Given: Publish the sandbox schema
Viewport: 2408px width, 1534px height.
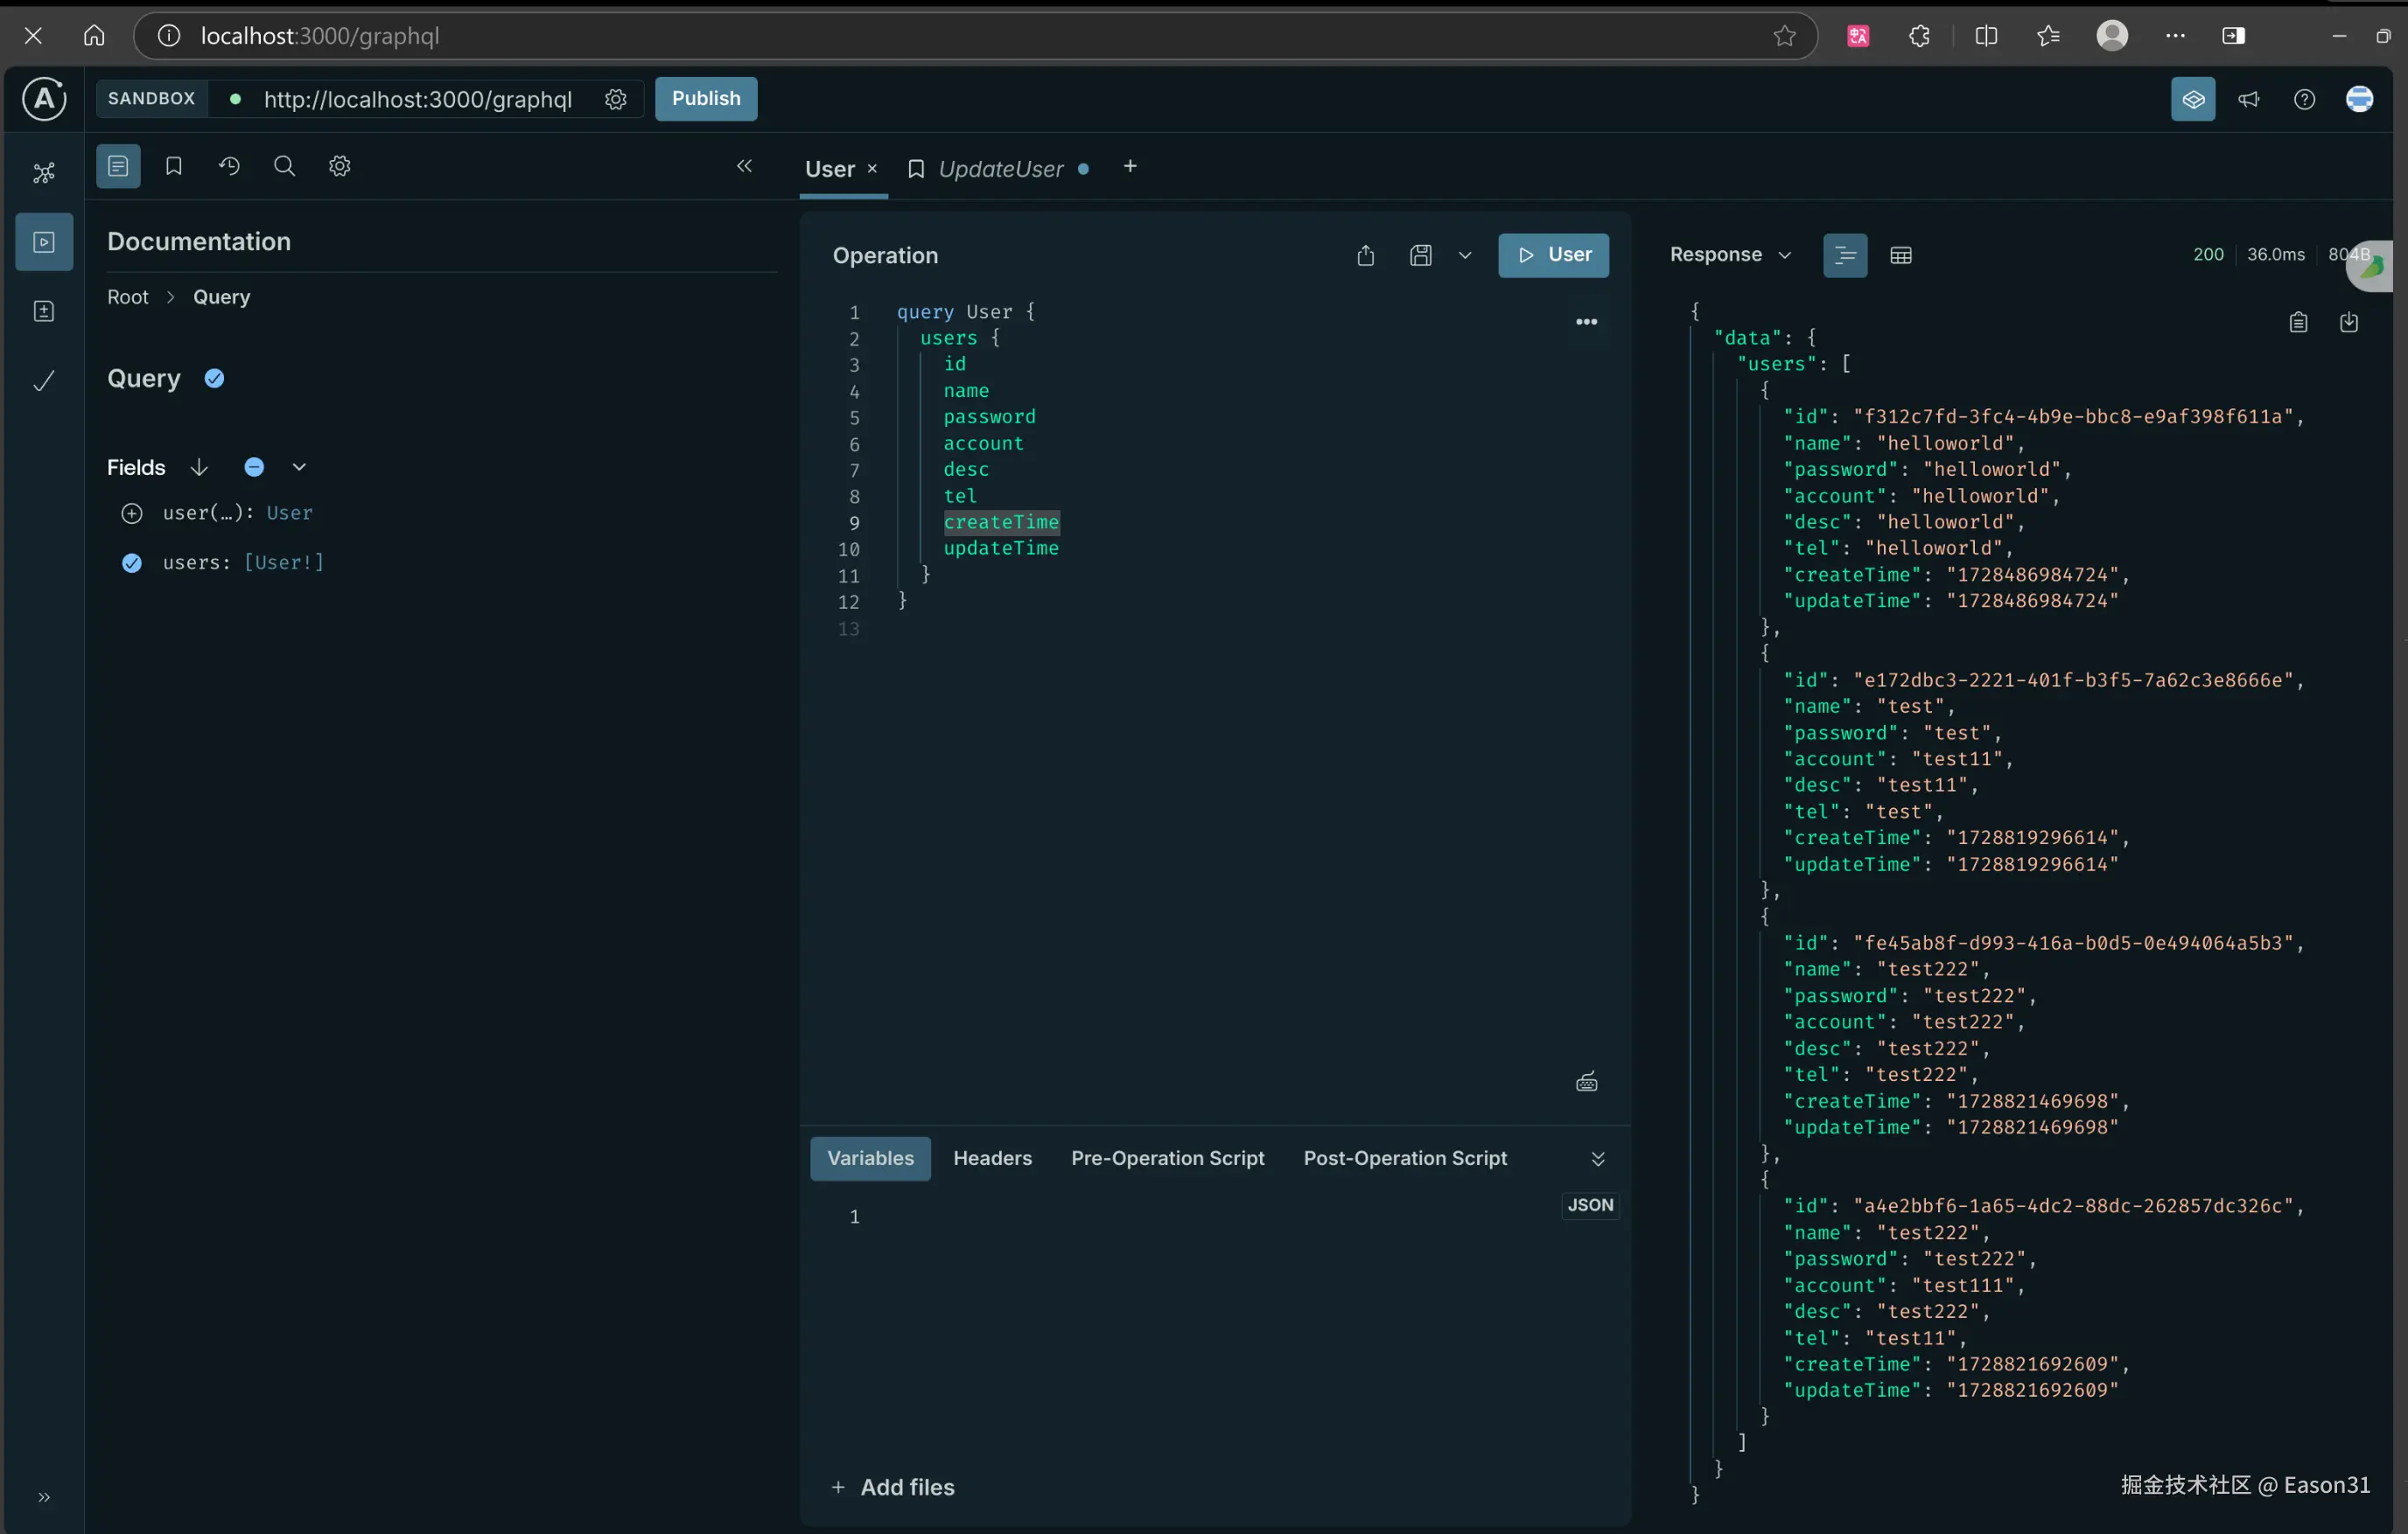Looking at the screenshot, I should (x=705, y=99).
